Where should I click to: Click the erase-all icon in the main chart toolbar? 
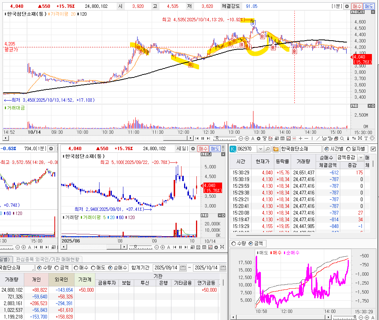pyautogui.click(x=330, y=139)
